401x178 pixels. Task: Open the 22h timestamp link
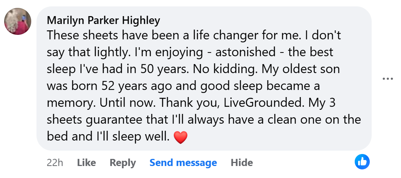pyautogui.click(x=55, y=163)
